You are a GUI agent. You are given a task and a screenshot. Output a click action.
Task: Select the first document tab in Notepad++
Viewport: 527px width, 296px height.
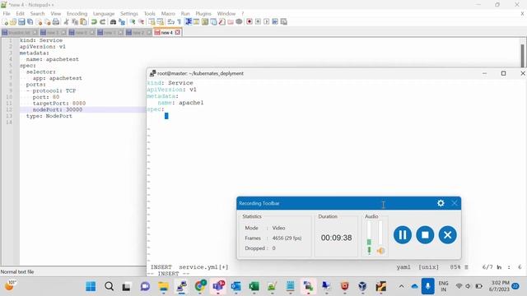(20, 33)
